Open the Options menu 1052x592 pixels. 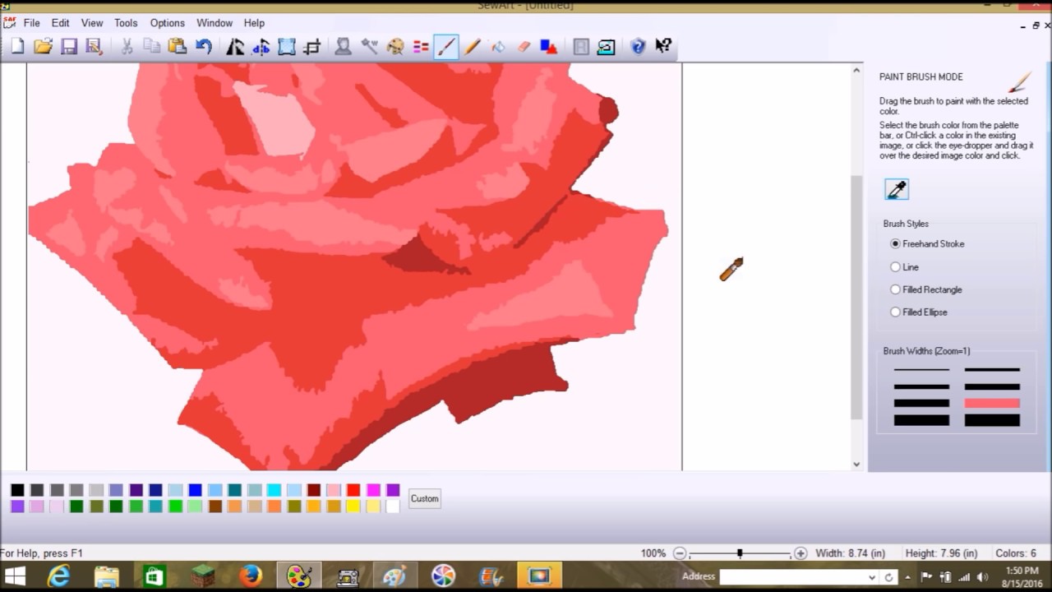(x=168, y=23)
